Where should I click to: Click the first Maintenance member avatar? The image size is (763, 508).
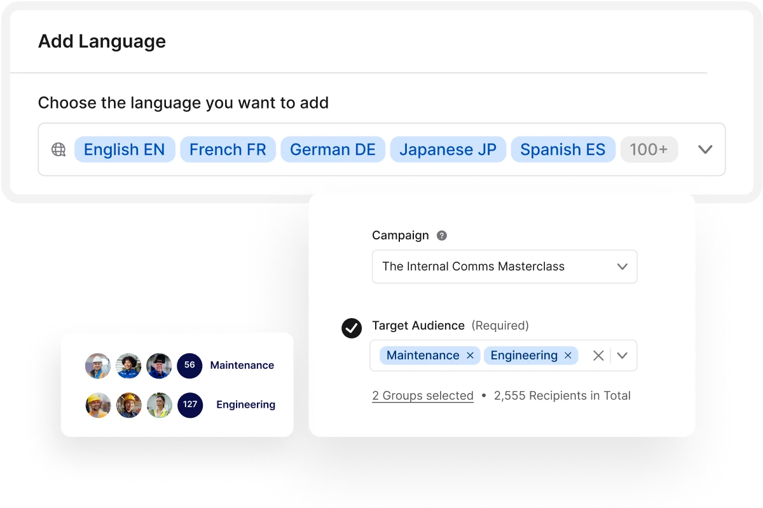click(x=97, y=366)
